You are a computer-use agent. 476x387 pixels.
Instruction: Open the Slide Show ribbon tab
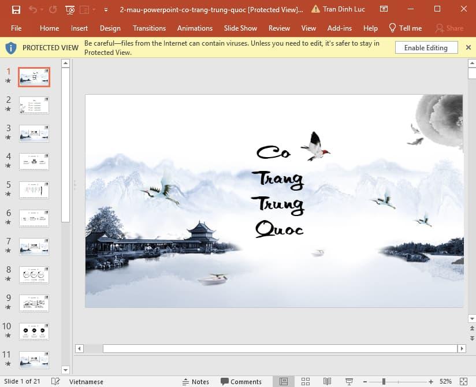(240, 28)
